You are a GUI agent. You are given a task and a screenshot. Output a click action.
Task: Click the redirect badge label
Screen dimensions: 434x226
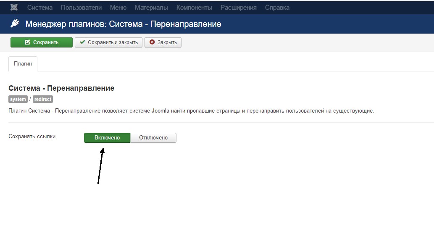click(x=43, y=100)
